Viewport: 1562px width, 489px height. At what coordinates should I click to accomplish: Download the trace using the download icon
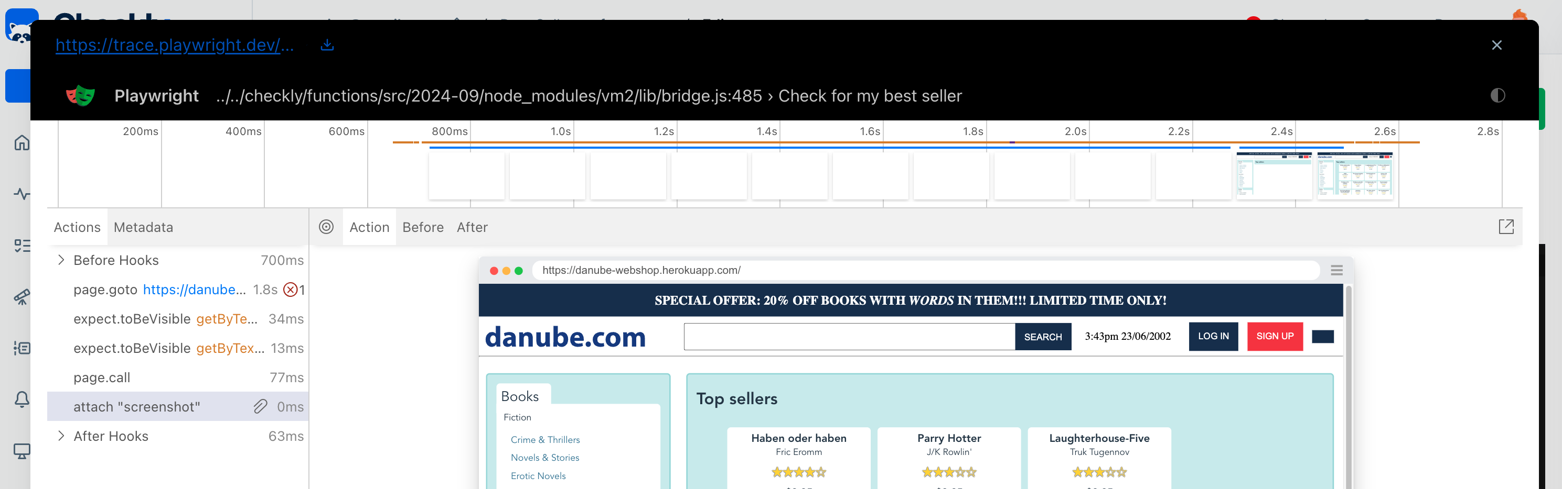point(327,44)
